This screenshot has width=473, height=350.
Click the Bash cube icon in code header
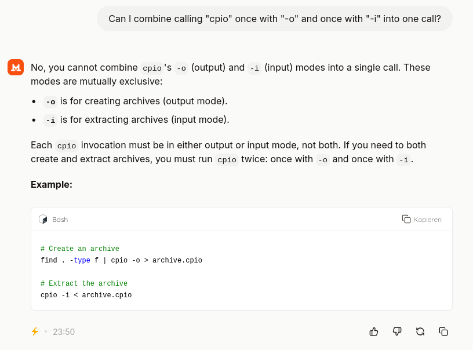point(43,219)
